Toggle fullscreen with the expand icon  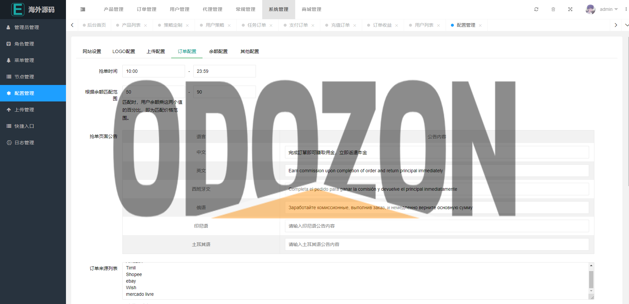[x=570, y=9]
